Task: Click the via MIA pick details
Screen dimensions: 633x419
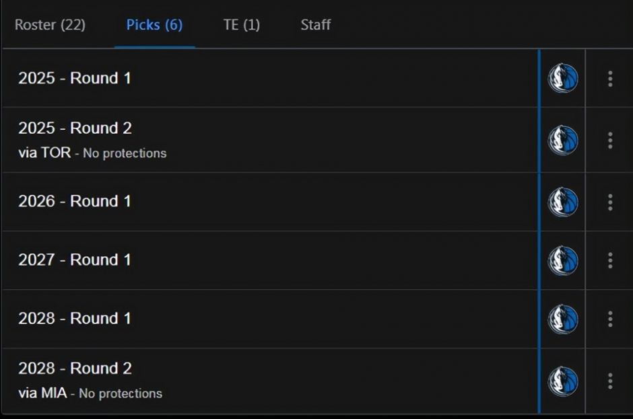Action: pos(90,393)
